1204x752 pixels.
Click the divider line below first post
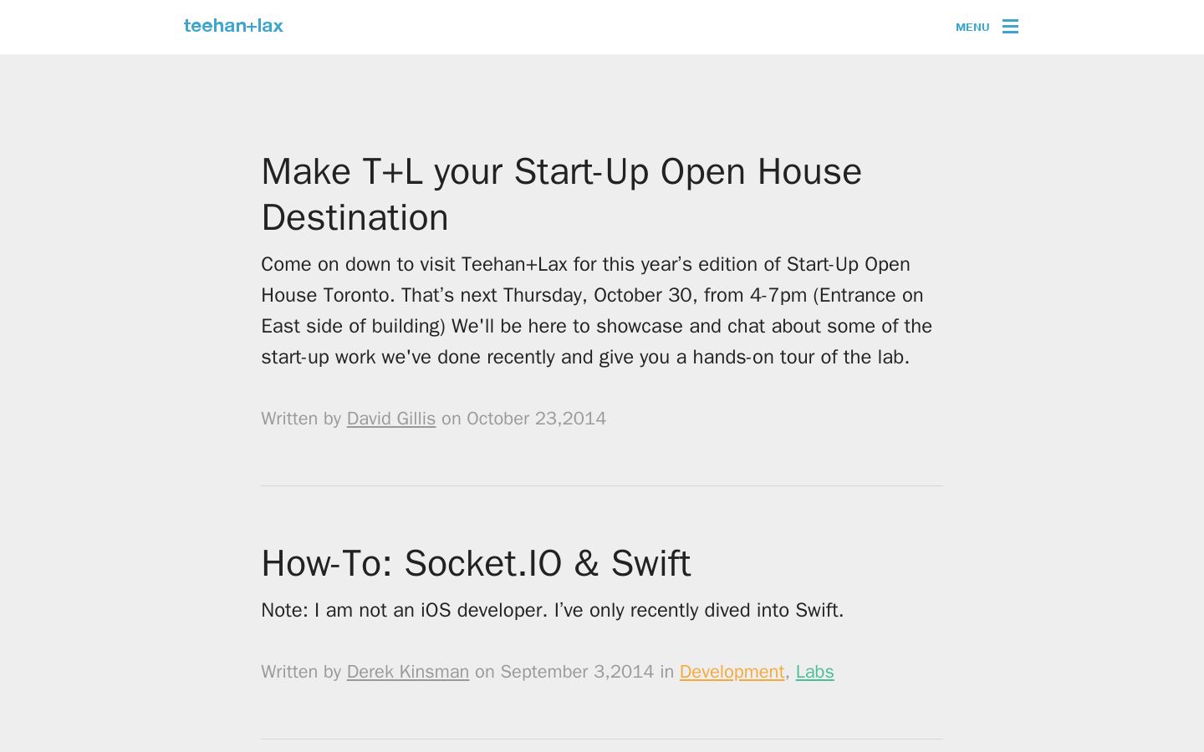tap(602, 485)
